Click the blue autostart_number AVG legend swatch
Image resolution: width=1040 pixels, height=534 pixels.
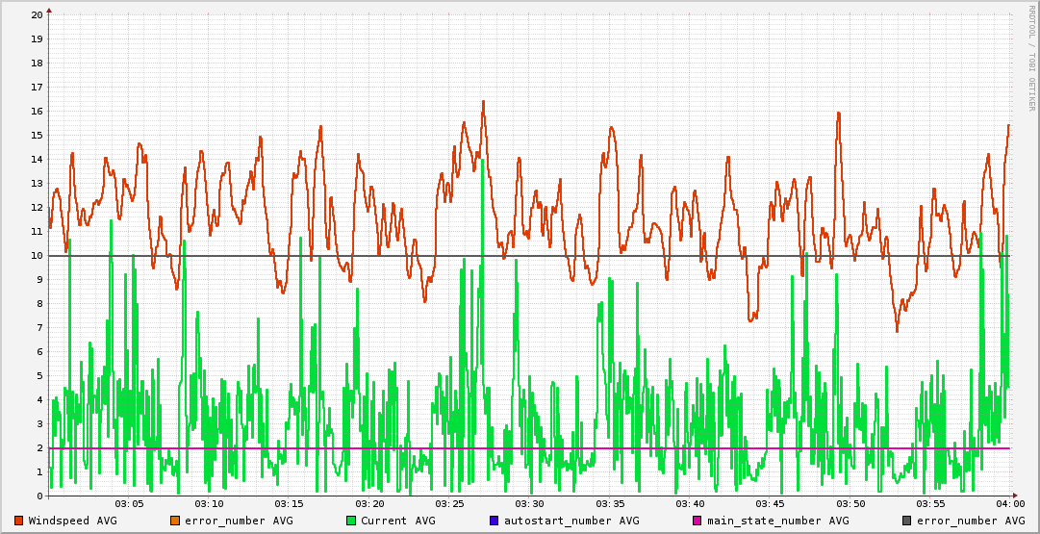click(495, 521)
